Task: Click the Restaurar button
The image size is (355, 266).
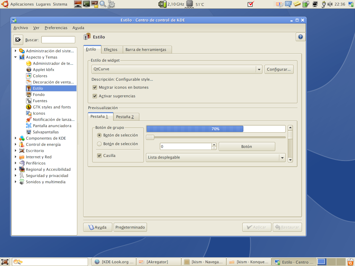Action: (x=287, y=227)
